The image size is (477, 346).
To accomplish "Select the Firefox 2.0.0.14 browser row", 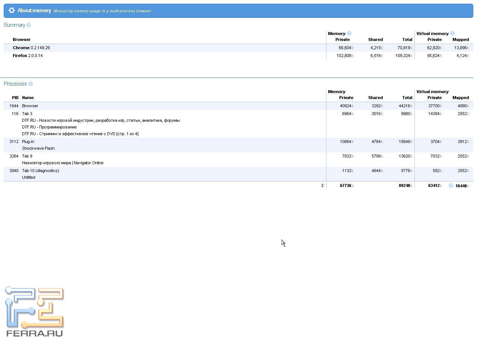I will 28,55.
